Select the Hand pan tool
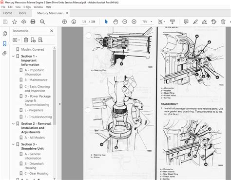The width and height of the screenshot is (231, 180). 115,21
